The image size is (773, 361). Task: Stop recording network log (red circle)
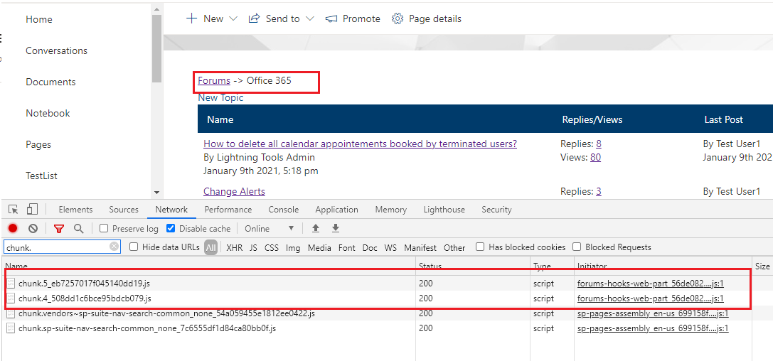click(x=13, y=229)
